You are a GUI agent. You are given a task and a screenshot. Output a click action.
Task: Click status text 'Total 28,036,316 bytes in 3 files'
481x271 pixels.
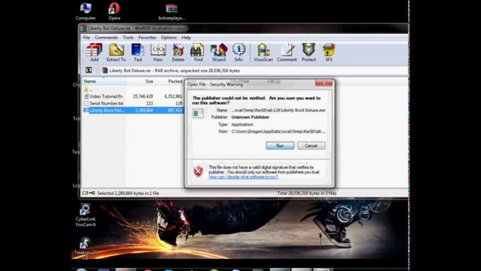point(307,193)
